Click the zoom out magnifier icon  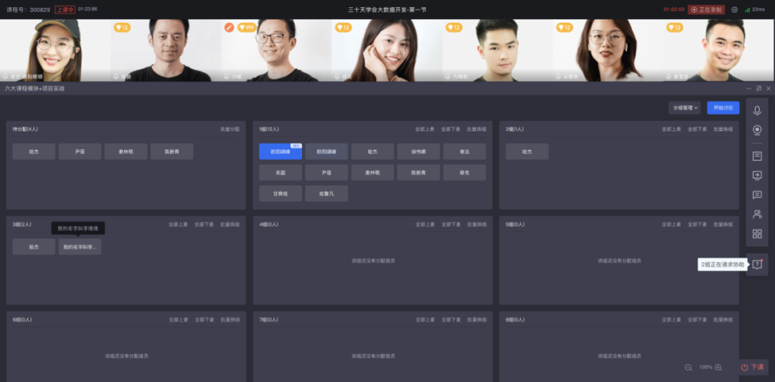(x=689, y=367)
